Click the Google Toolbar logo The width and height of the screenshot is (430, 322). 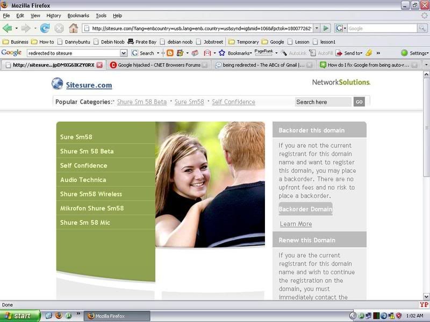(11, 53)
